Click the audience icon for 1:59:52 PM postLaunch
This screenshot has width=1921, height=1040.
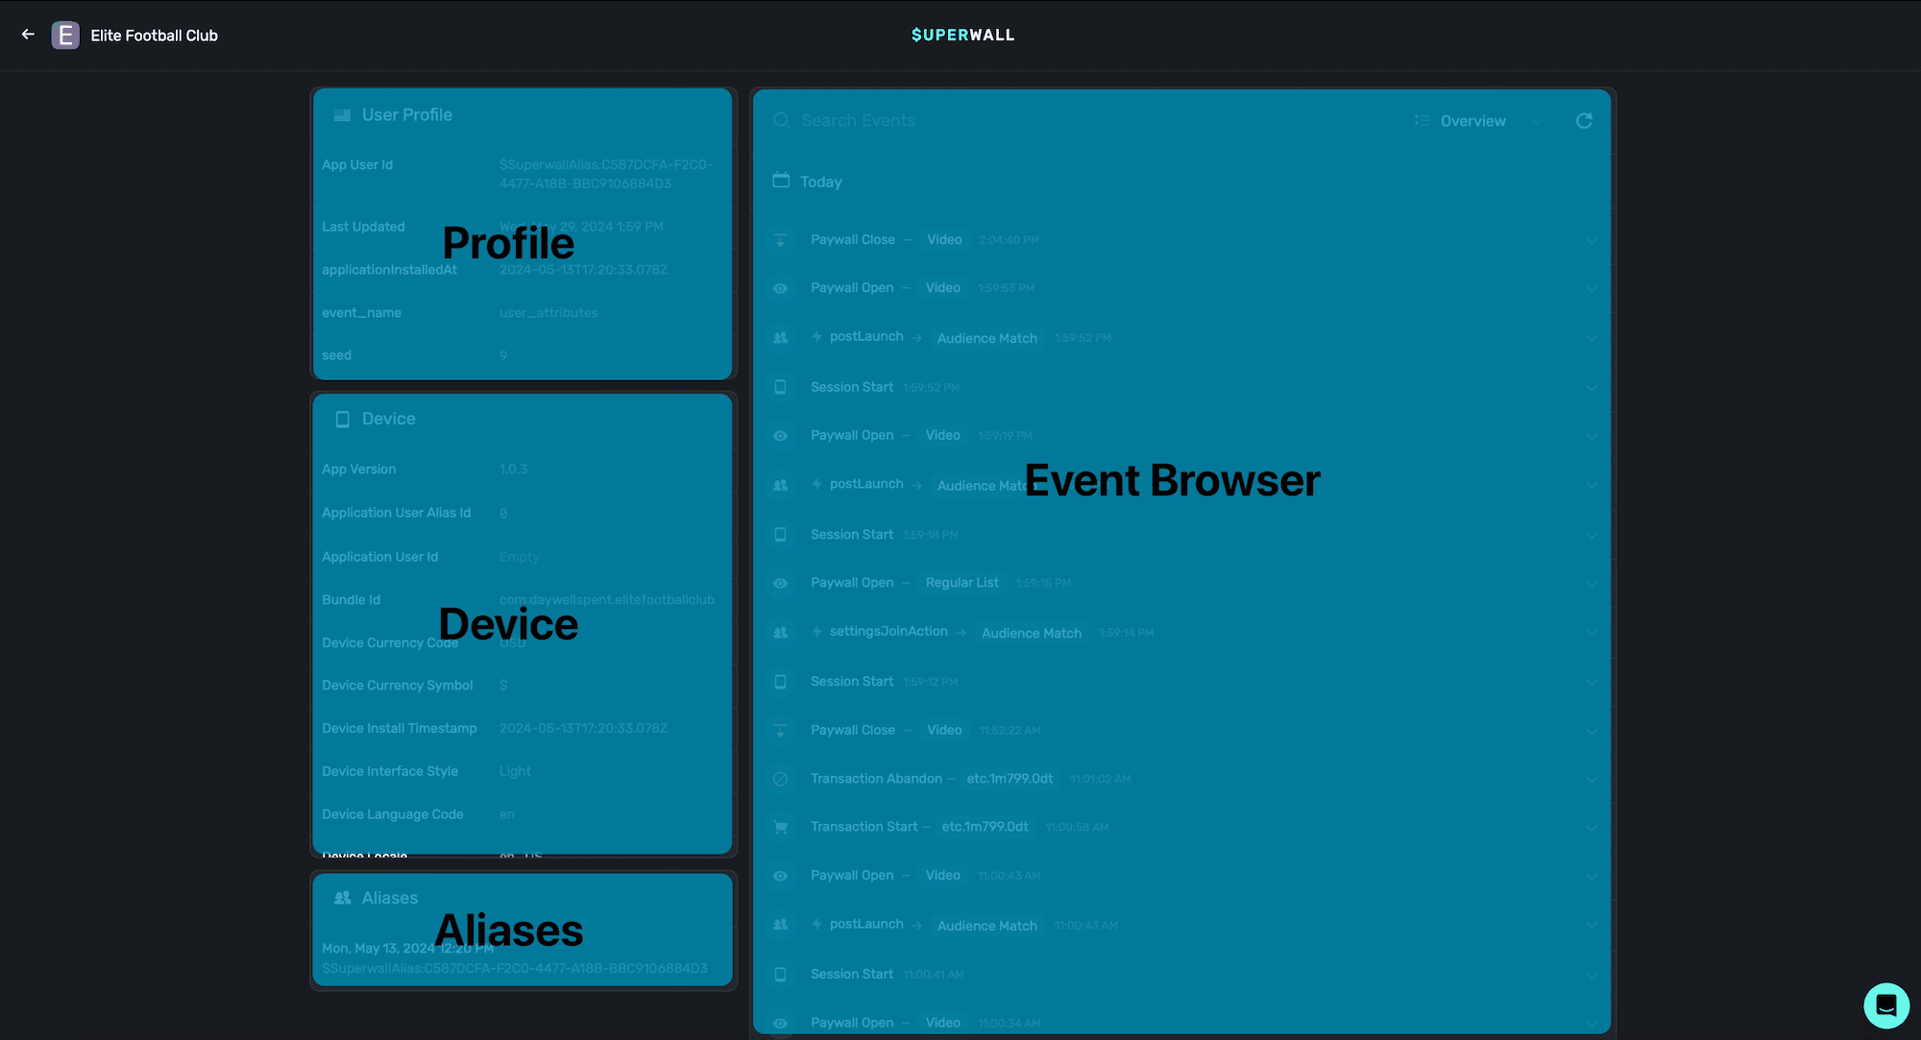point(781,338)
